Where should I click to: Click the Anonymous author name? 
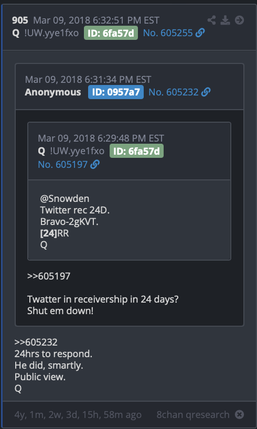pyautogui.click(x=53, y=92)
